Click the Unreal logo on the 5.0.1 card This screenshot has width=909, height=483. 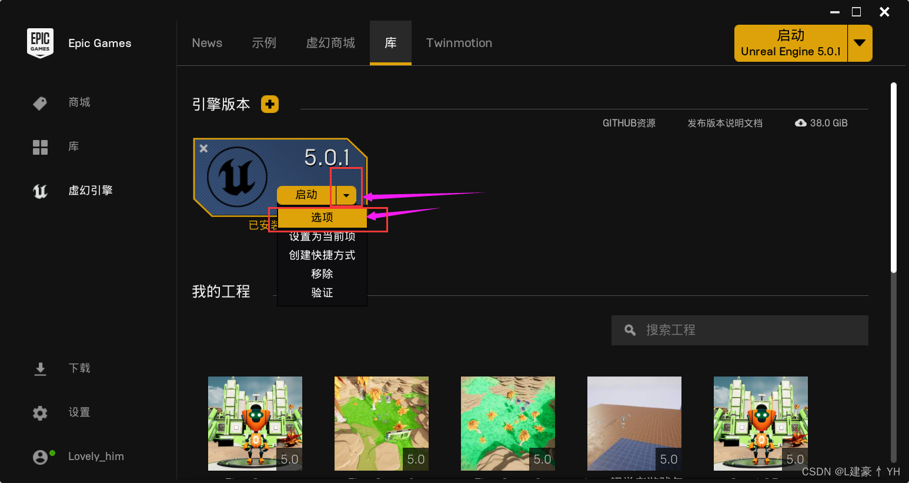237,176
